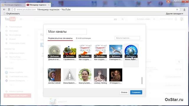
Task: Click the YouTube logo in the header
Action: point(10,19)
